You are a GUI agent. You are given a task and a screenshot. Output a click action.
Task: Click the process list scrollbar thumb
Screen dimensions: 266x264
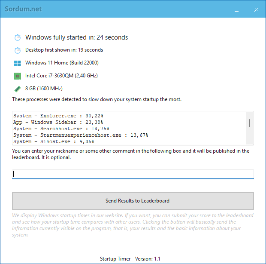[250, 123]
